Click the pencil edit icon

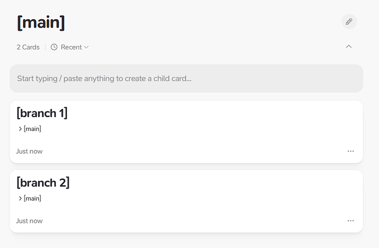pos(349,21)
